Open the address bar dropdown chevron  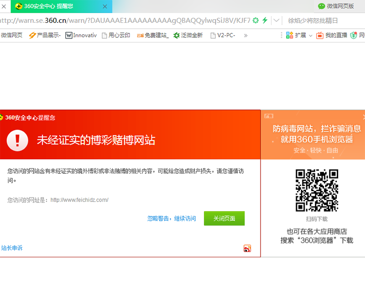coord(276,20)
